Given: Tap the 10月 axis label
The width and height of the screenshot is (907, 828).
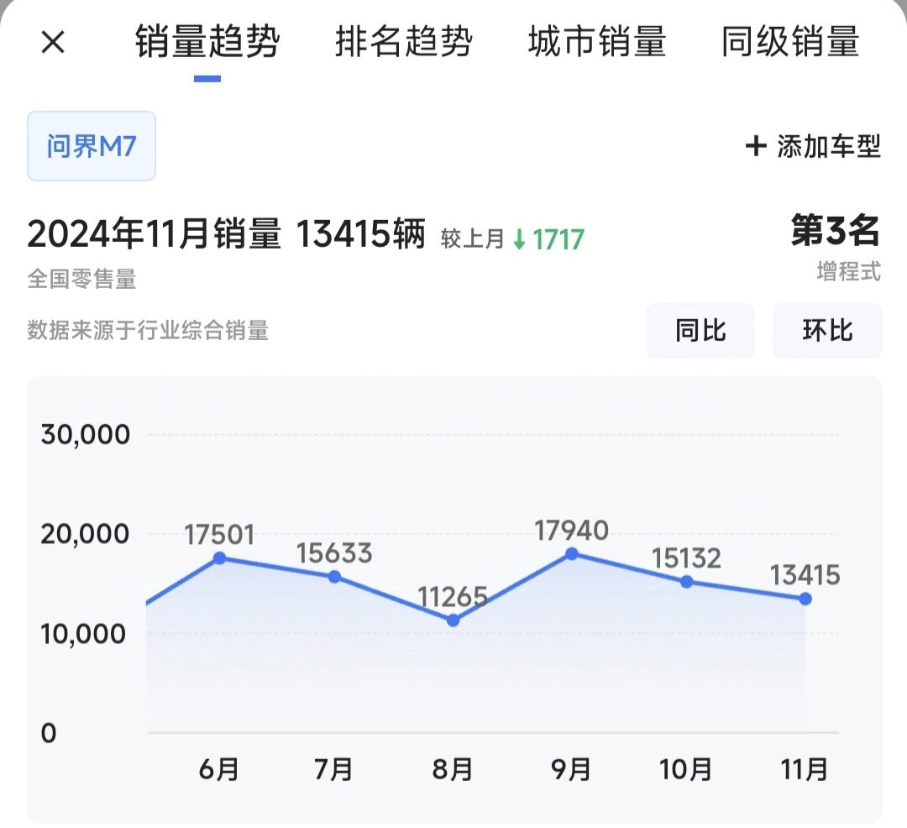Looking at the screenshot, I should coord(686,769).
